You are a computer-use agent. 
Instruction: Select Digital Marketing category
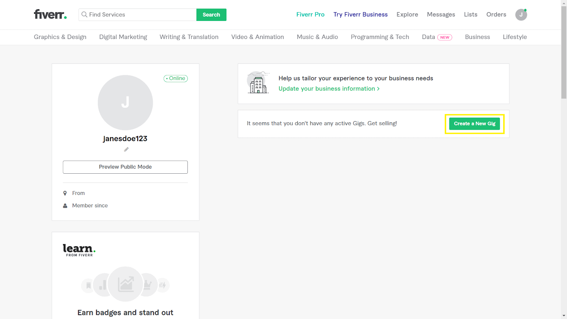(x=123, y=37)
